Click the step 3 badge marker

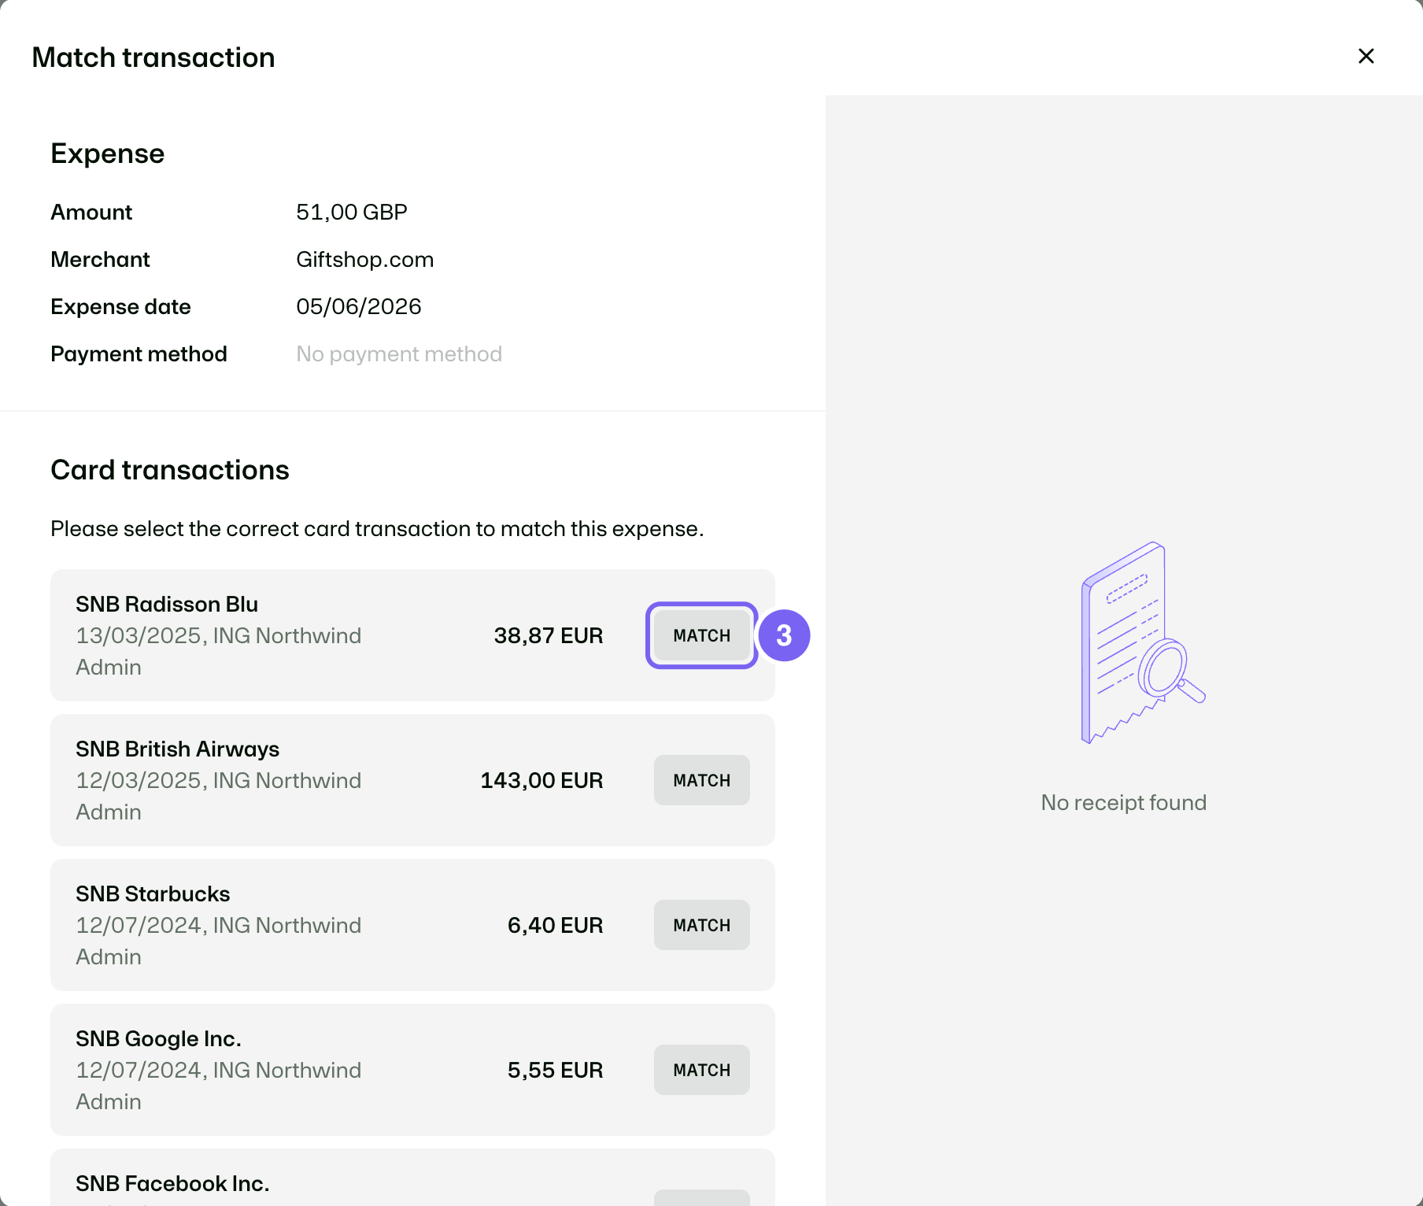[x=784, y=635]
